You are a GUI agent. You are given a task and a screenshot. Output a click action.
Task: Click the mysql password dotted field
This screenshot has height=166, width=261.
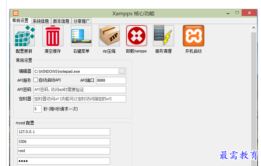coord(64,161)
